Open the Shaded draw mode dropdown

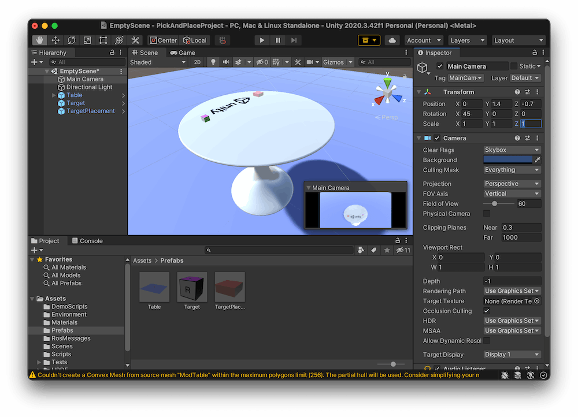[x=158, y=62]
